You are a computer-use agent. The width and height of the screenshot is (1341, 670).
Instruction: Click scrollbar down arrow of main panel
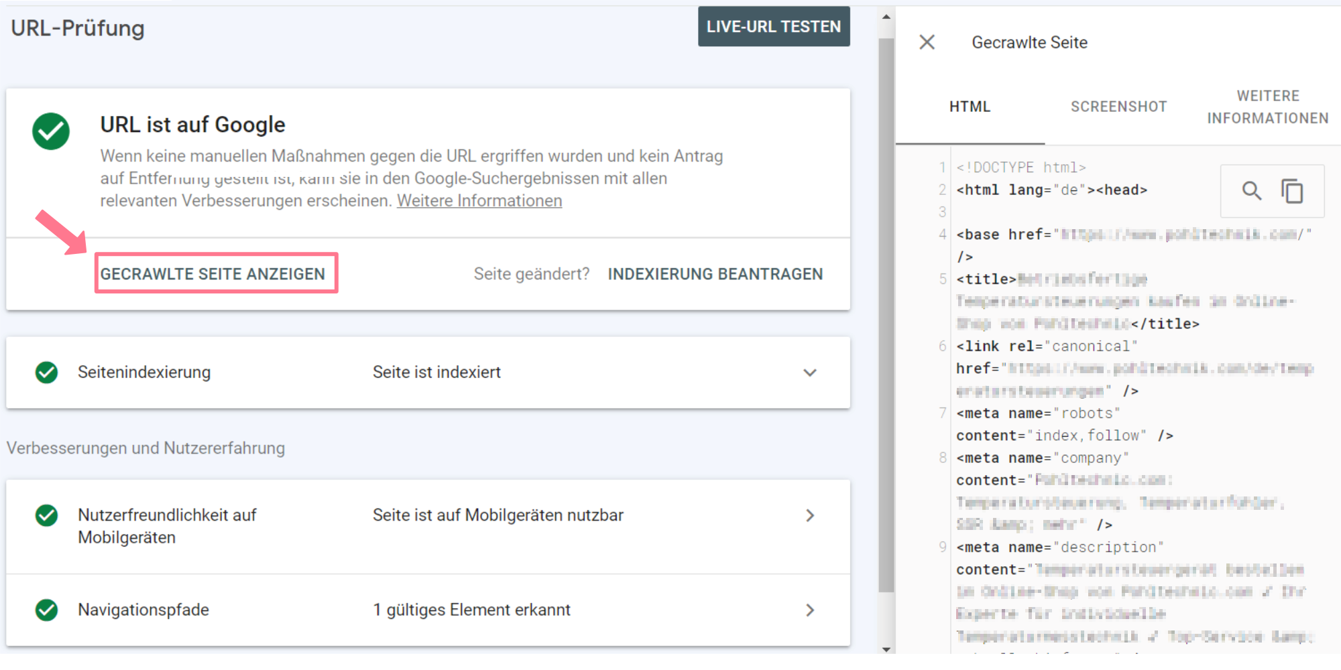pos(886,649)
